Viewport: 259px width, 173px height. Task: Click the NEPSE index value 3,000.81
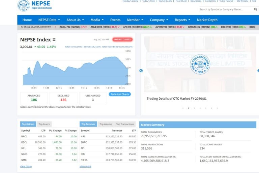(26, 47)
